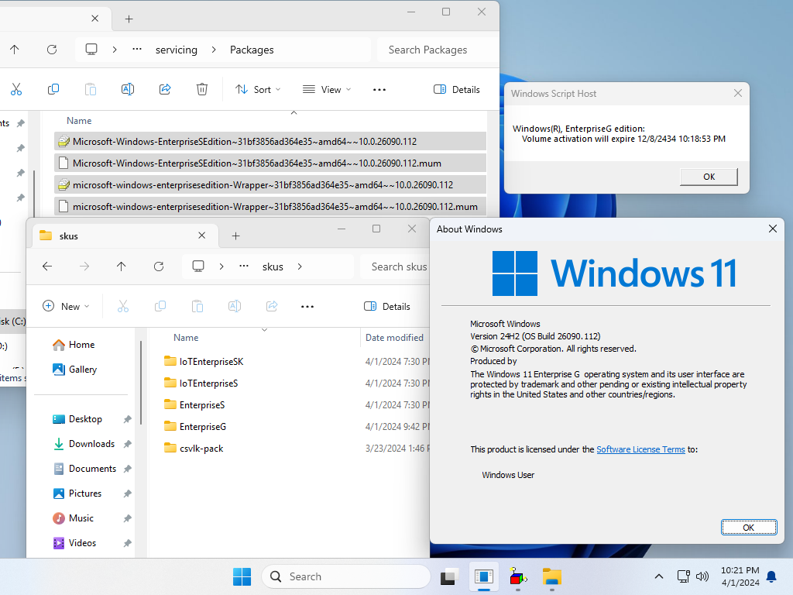Click taskbar clock showing 10:21 PM

coord(740,576)
